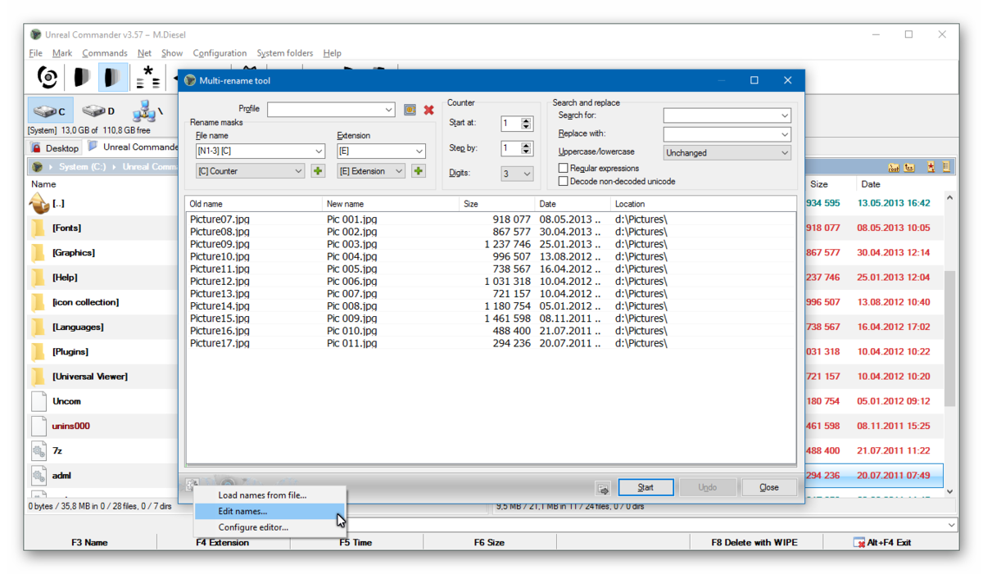Image resolution: width=983 pixels, height=574 pixels.
Task: Click F6 Size function button
Action: tap(489, 542)
